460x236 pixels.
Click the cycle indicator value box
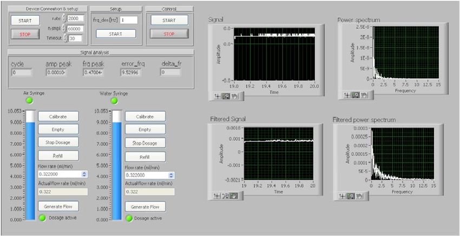point(22,72)
